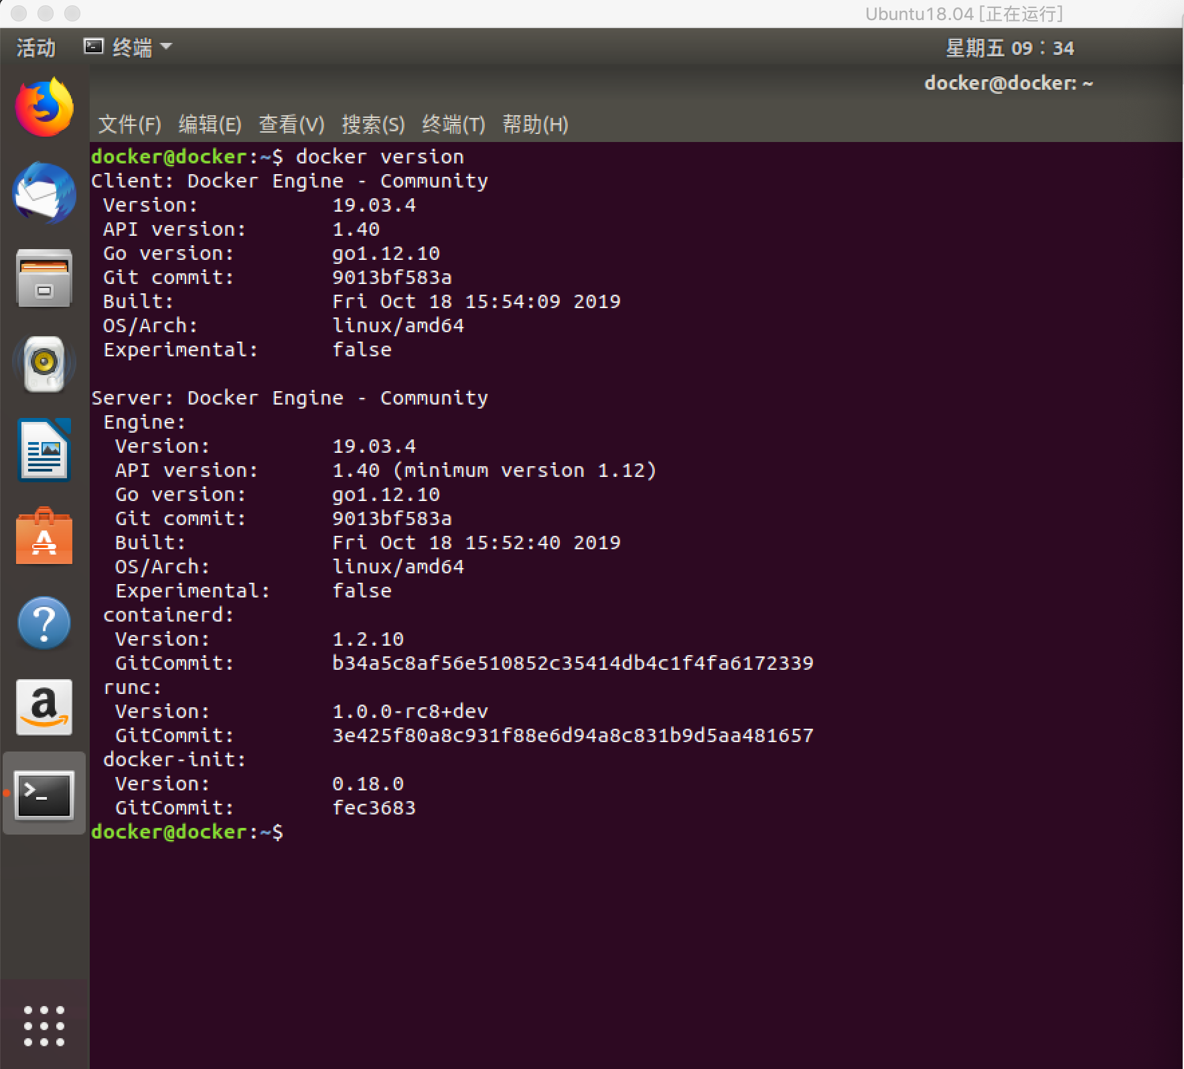
Task: Click the 'docker version' command text
Action: [x=380, y=157]
